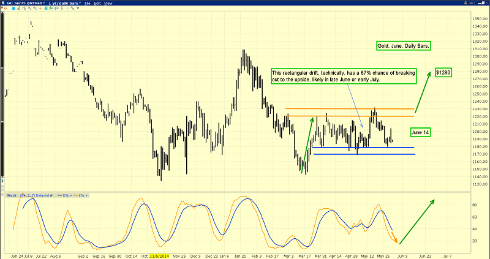Click the 1350.00 price axis label
This screenshot has width=490, height=259.
click(480, 19)
